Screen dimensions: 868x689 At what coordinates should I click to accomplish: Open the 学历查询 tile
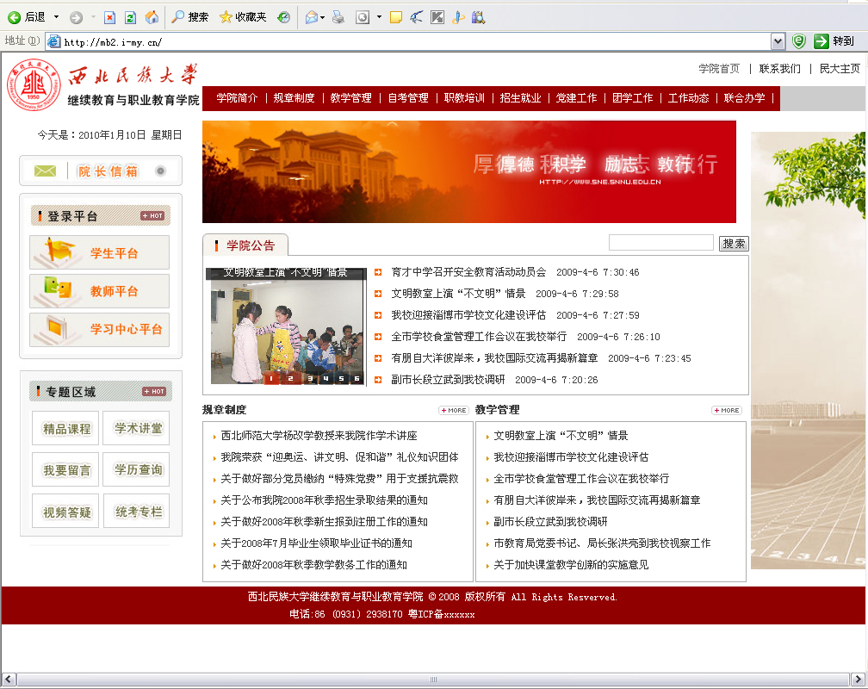coord(136,469)
